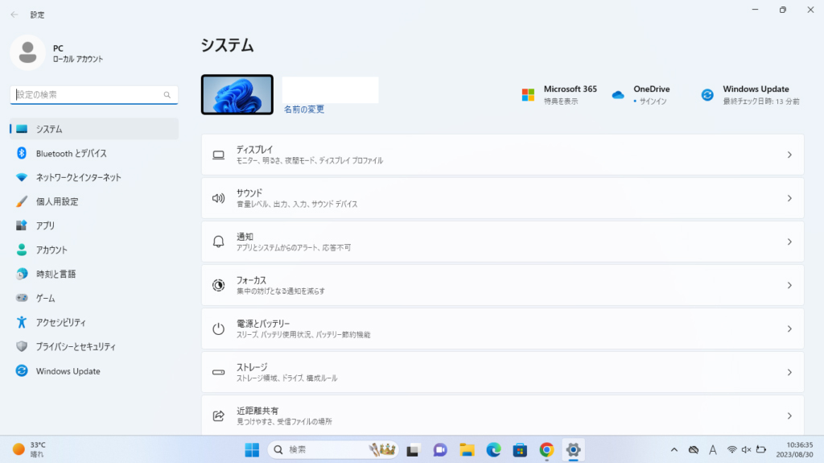Open プライバシーとセキュリティ shield icon
824x463 pixels.
(22, 346)
